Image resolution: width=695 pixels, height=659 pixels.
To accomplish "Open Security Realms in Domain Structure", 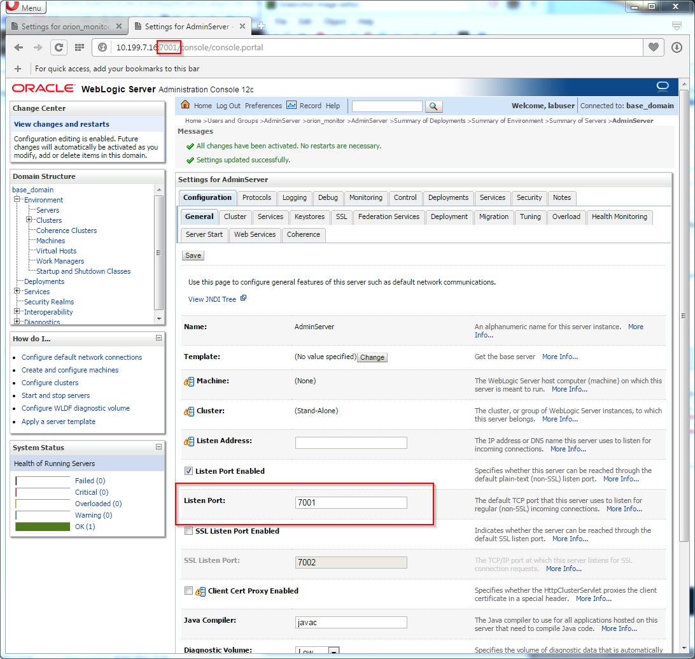I will [49, 302].
